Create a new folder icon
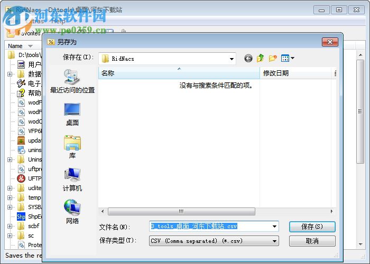The image size is (370, 264). click(273, 58)
